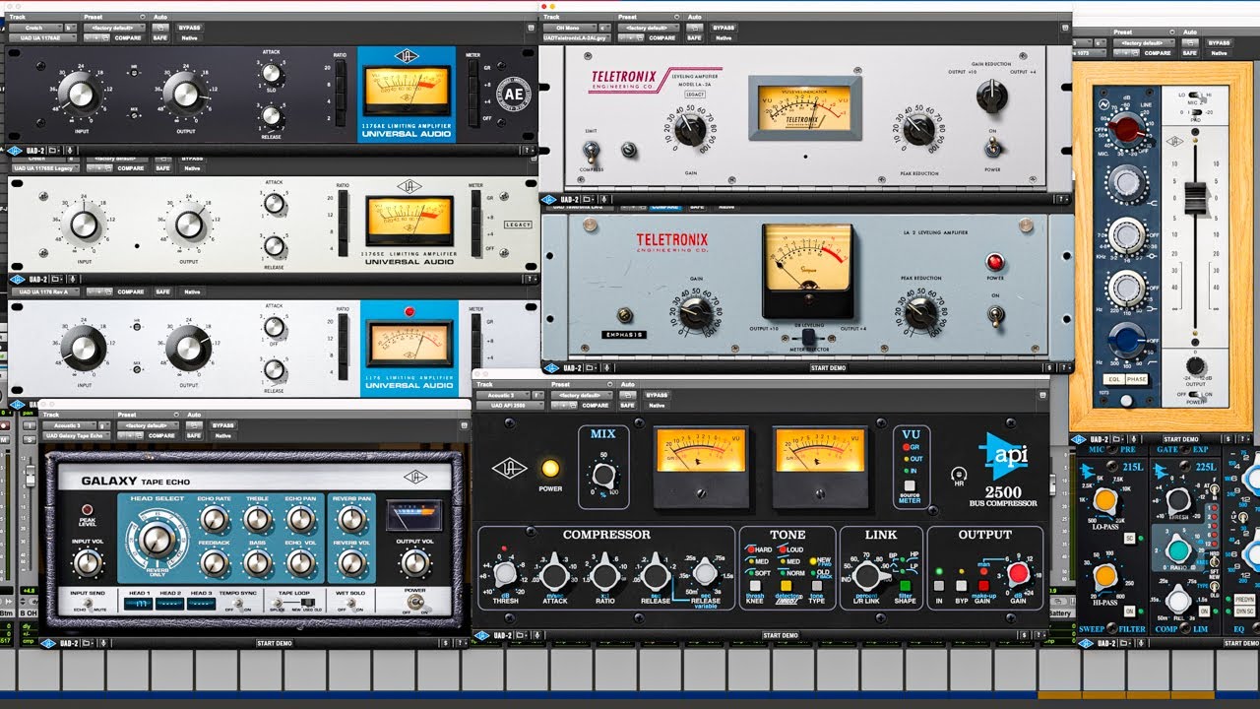Click COMPARE in the 1176AE window
This screenshot has width=1260, height=709.
pyautogui.click(x=127, y=37)
